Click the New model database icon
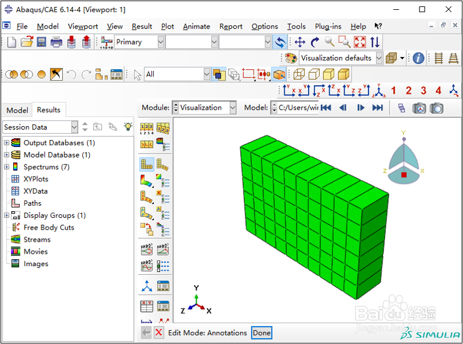Image resolution: width=463 pixels, height=344 pixels. 12,42
